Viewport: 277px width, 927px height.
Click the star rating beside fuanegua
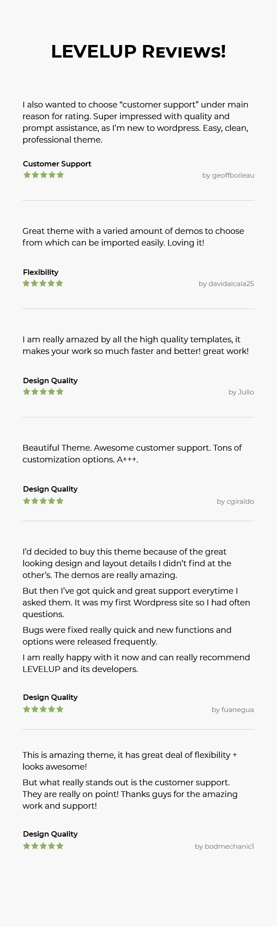43,709
